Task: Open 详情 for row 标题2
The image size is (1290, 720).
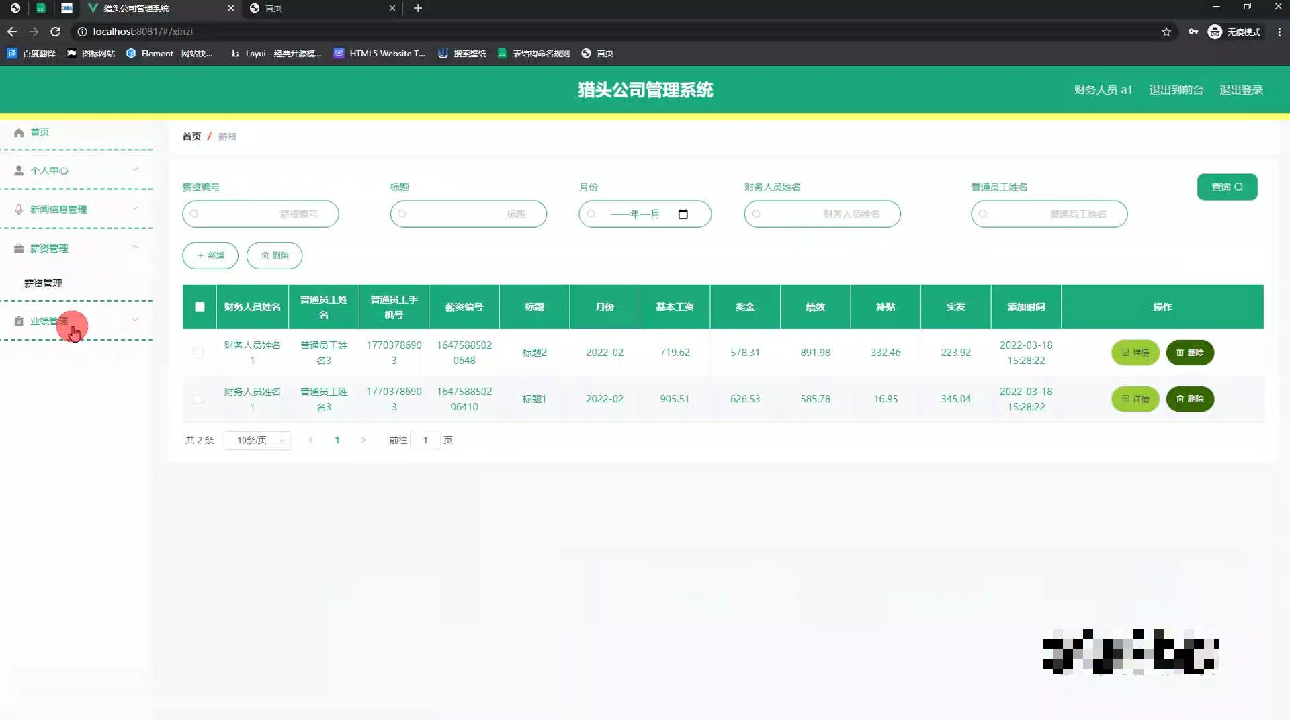Action: [1135, 353]
